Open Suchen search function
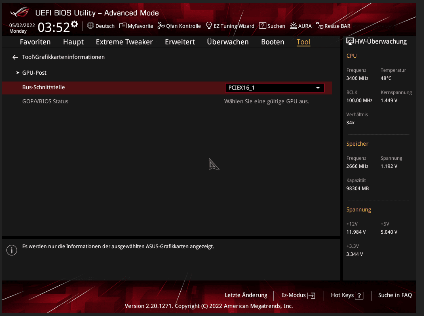Image resolution: width=424 pixels, height=316 pixels. 276,26
